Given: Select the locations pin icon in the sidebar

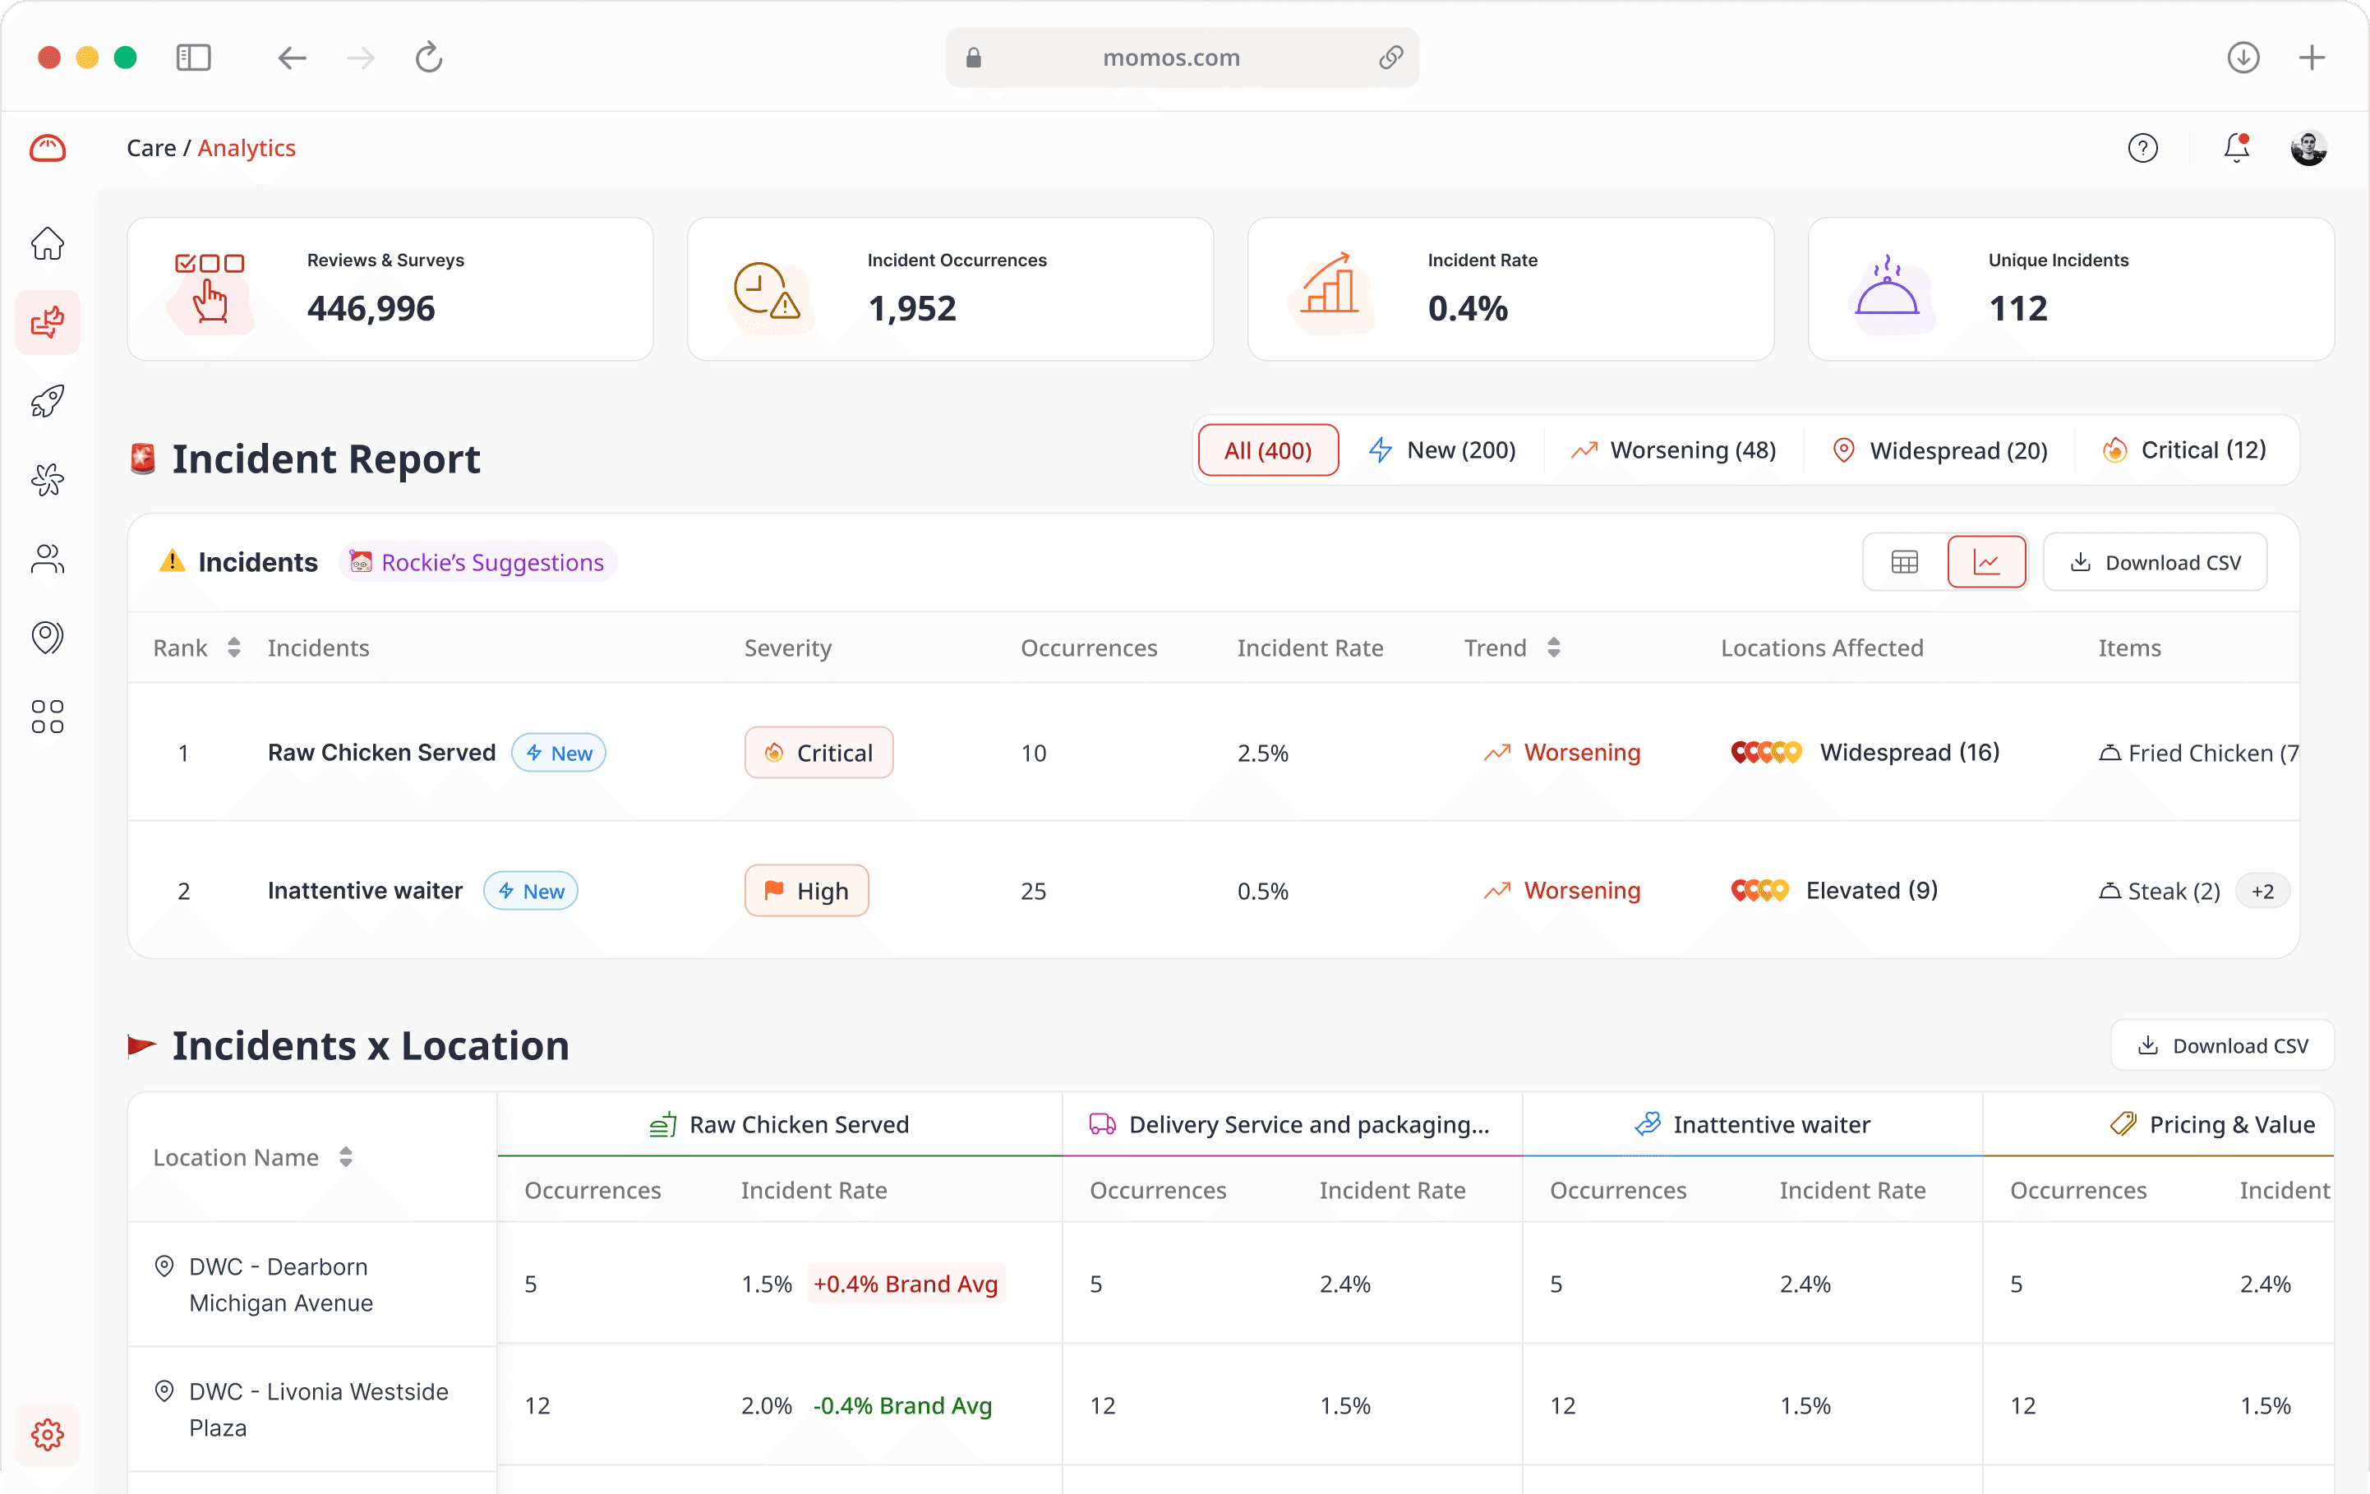Looking at the screenshot, I should pyautogui.click(x=46, y=637).
